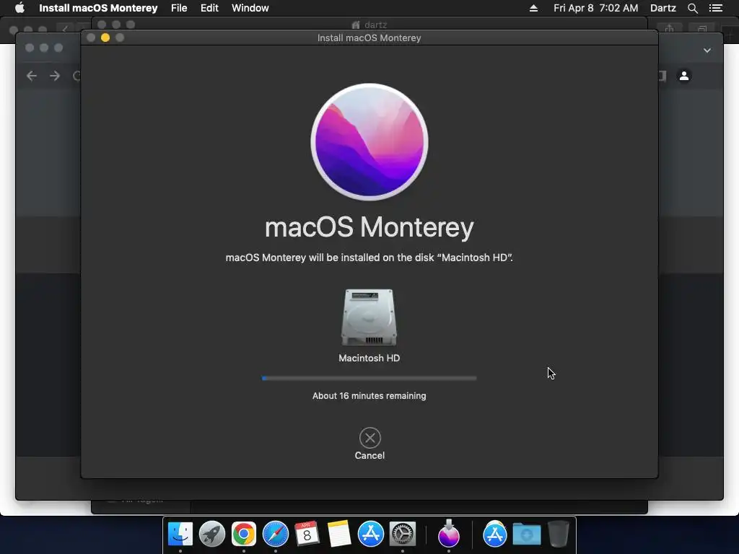
Task: Open Notes from the Dock
Action: [x=339, y=535]
